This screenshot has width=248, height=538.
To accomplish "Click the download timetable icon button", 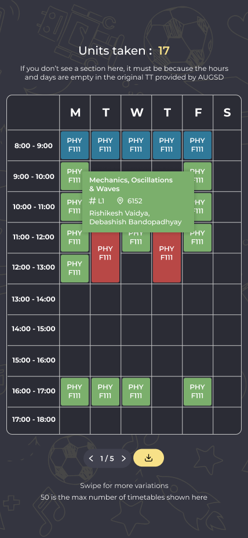I will click(x=148, y=458).
